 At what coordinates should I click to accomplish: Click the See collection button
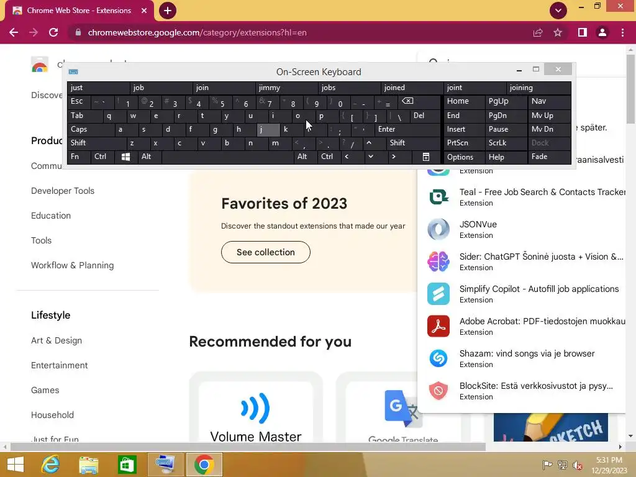click(266, 252)
